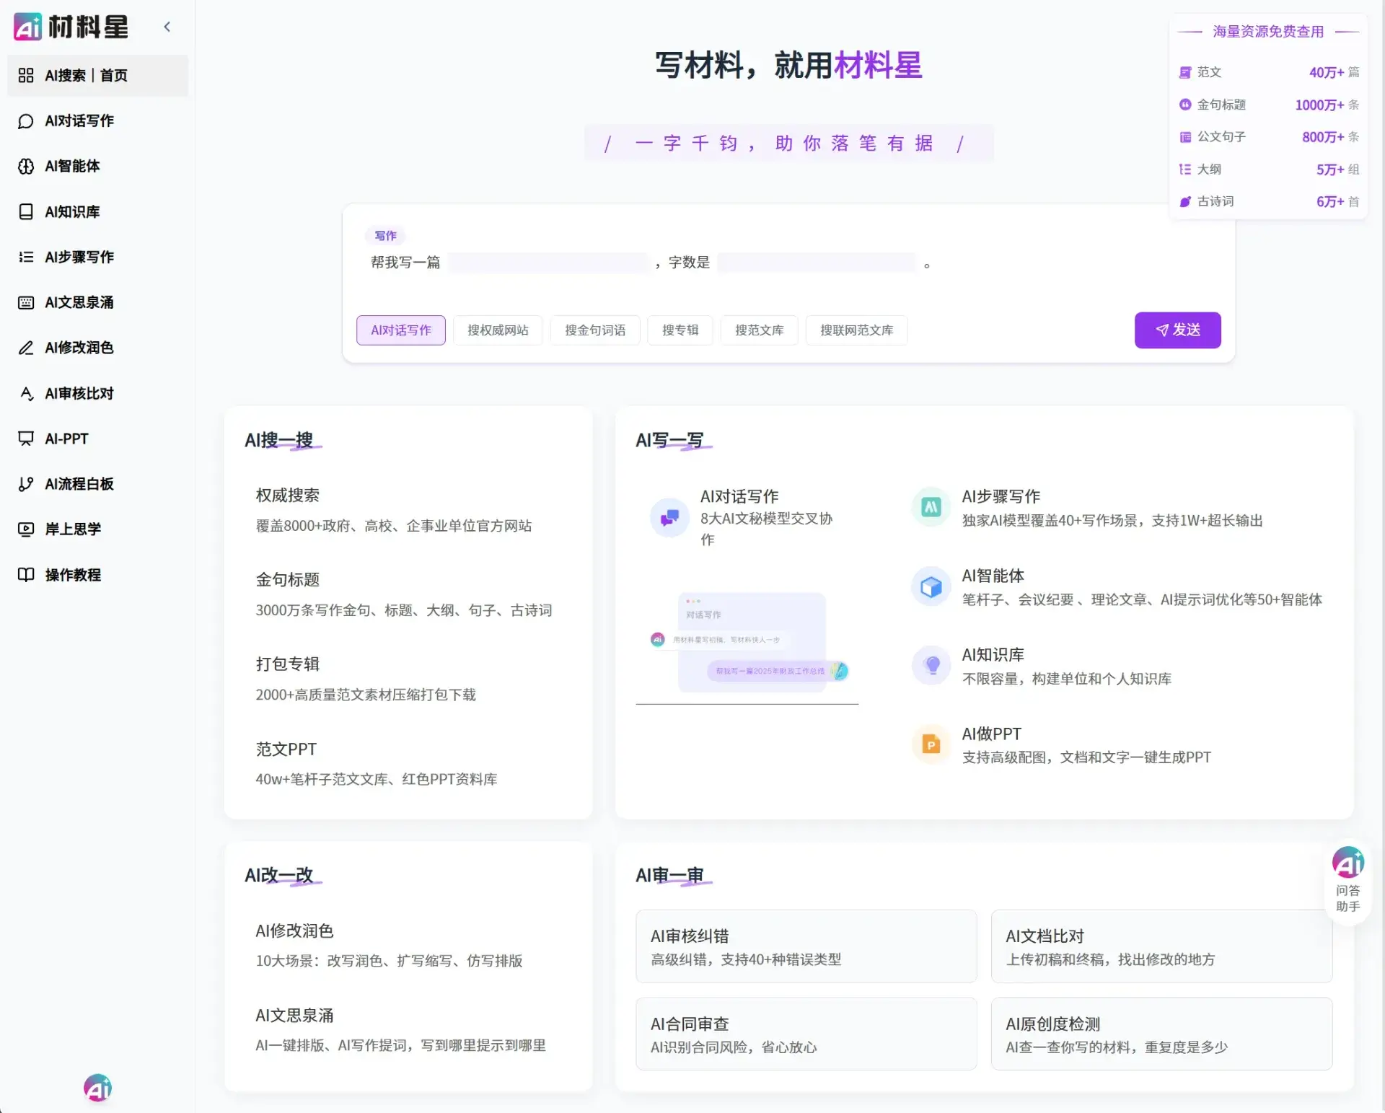The image size is (1385, 1113).
Task: Click the AI做PPT orange icon
Action: 931,744
